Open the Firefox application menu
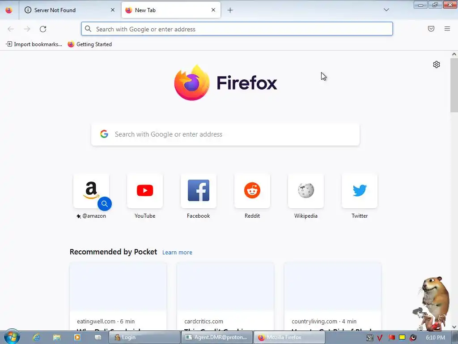 click(447, 29)
